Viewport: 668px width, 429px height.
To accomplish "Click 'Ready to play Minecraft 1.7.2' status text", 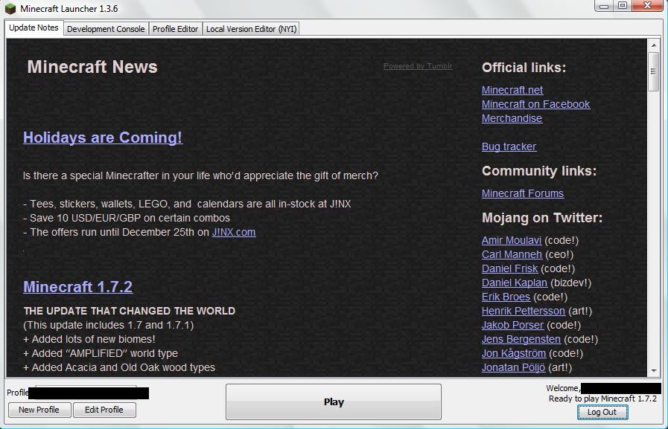I will tap(602, 399).
